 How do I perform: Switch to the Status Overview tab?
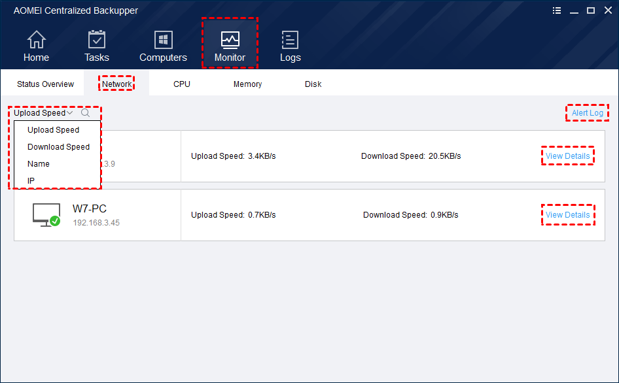pos(45,84)
